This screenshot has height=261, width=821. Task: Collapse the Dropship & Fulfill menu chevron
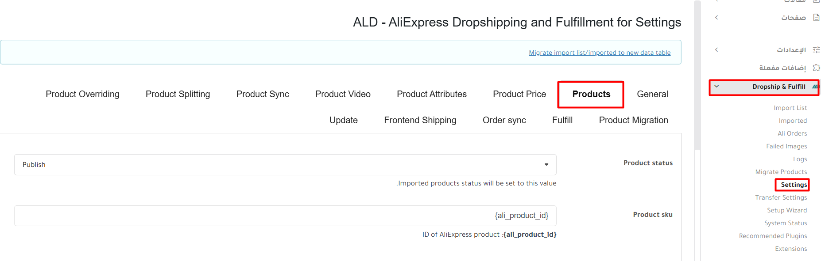click(x=716, y=87)
